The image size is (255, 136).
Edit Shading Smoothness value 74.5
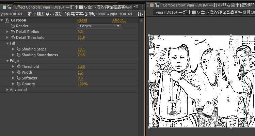pyautogui.click(x=81, y=55)
